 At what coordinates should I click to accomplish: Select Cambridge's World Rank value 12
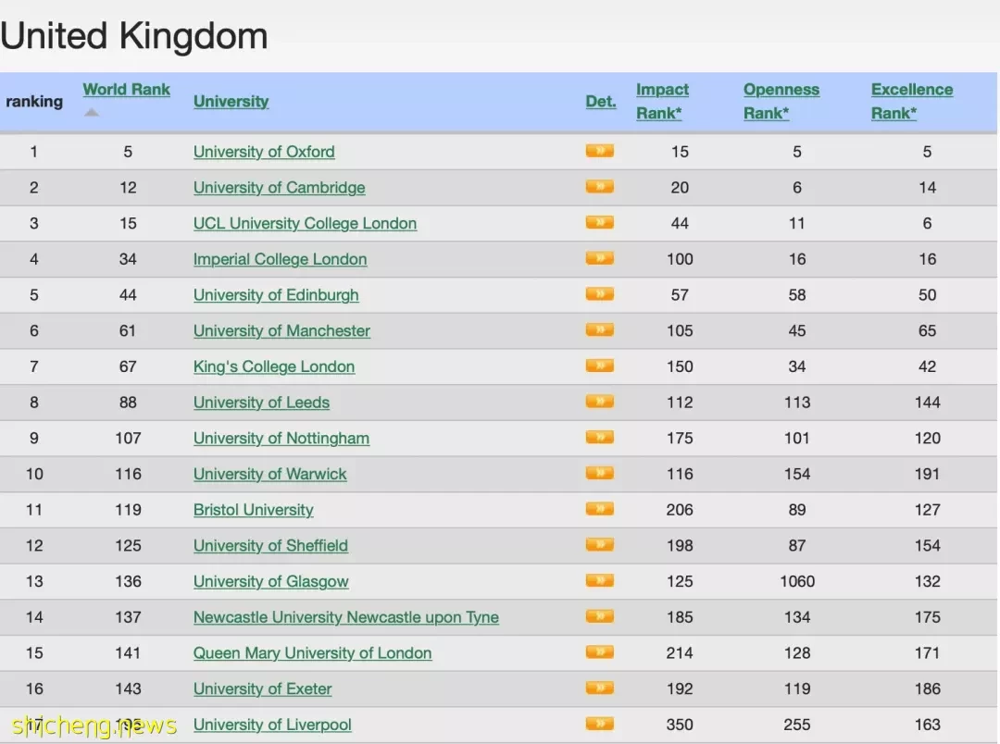[x=128, y=188]
